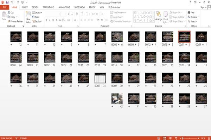Click the Sign in link
This screenshot has width=211, height=140.
pyautogui.click(x=203, y=7)
